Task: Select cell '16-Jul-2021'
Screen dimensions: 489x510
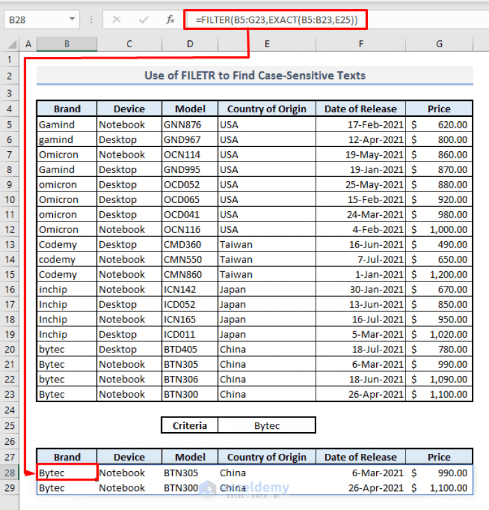Action: click(x=361, y=319)
